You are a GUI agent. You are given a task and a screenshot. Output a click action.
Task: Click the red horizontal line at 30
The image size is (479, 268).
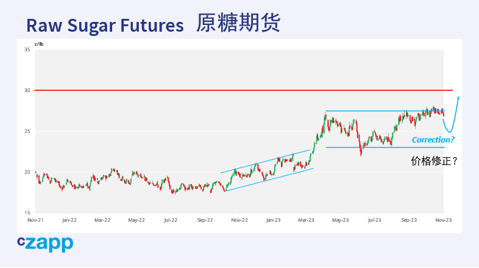(244, 90)
